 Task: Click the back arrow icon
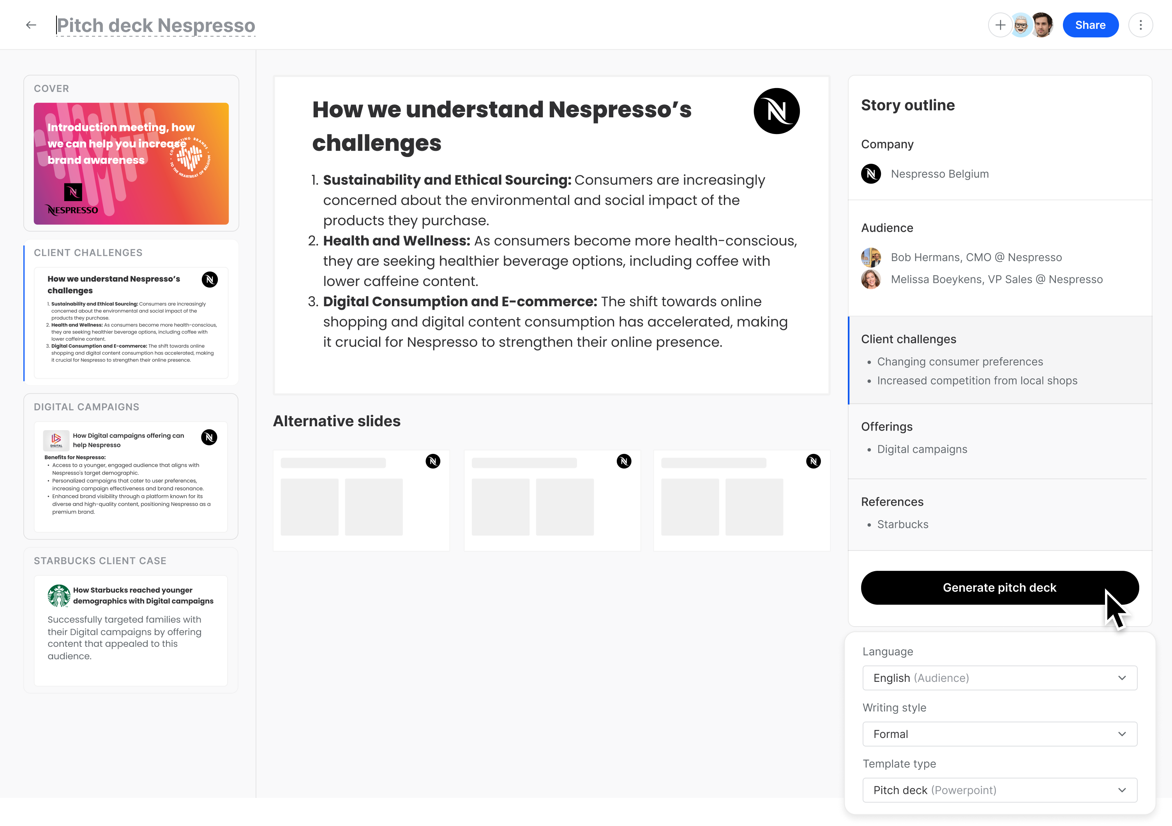[x=31, y=25]
